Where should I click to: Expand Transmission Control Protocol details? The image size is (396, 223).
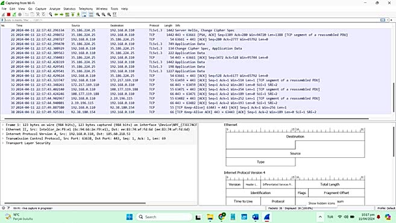(3, 139)
